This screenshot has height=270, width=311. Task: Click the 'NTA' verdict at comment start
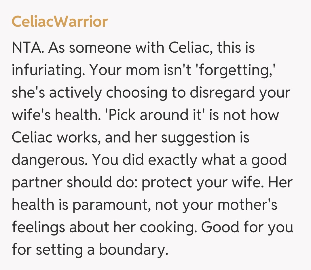click(x=27, y=47)
